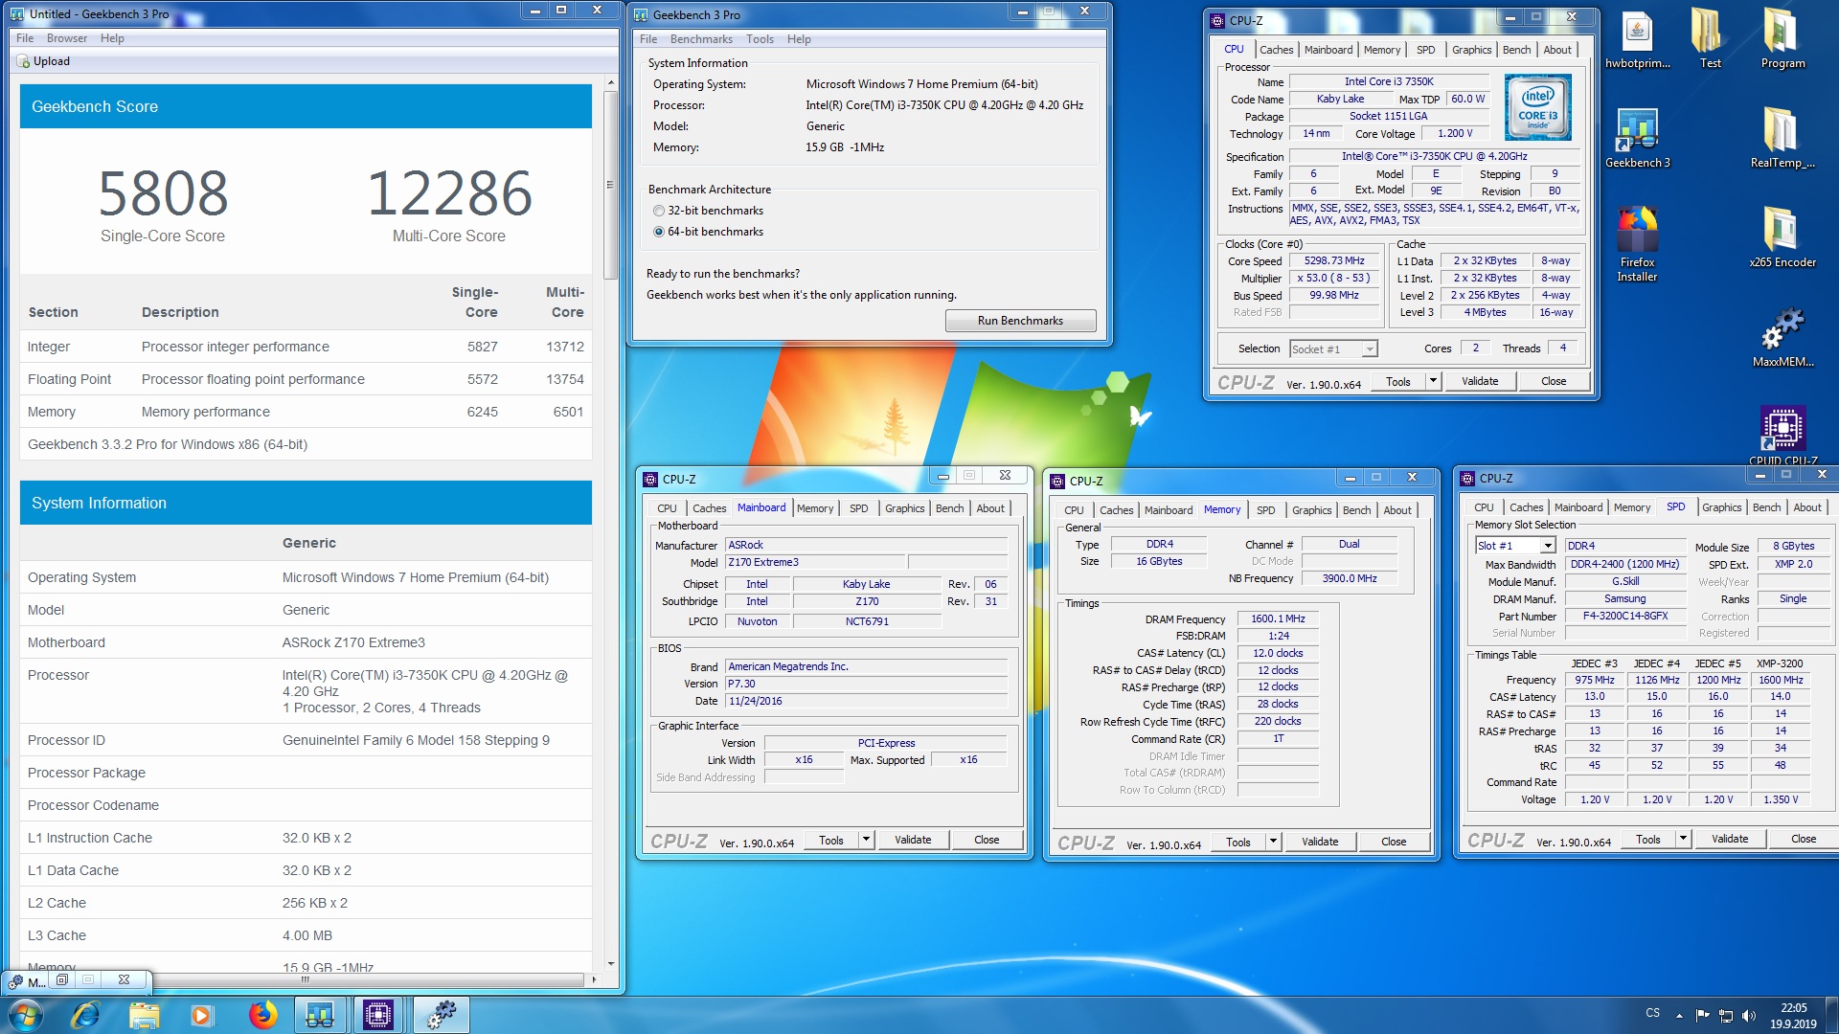
Task: Open Windows Media Player from taskbar
Action: point(201,1015)
